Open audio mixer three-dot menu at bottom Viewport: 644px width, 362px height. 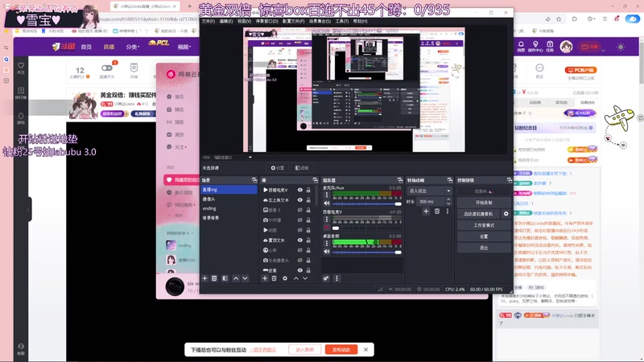click(336, 278)
